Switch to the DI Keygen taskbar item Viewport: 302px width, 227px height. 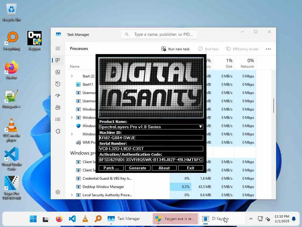(x=222, y=219)
